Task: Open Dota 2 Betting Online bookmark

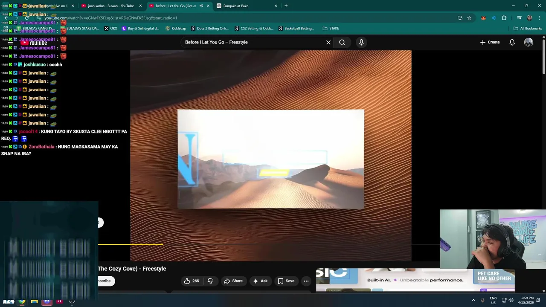Action: pos(210,29)
